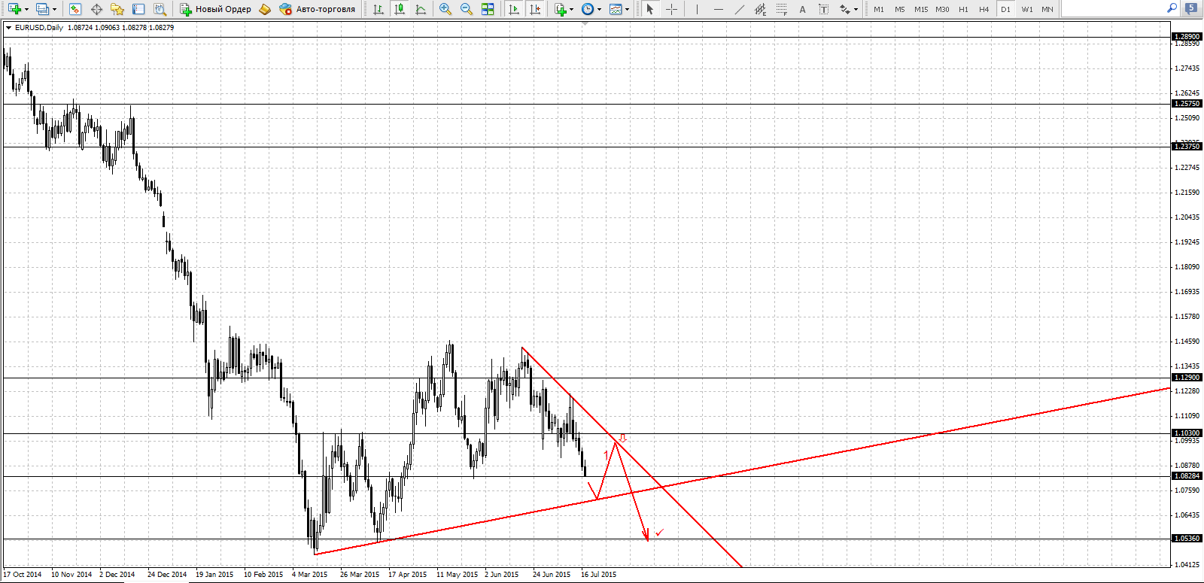This screenshot has width=1204, height=583.
Task: Switch to the H4 timeframe
Action: click(984, 9)
